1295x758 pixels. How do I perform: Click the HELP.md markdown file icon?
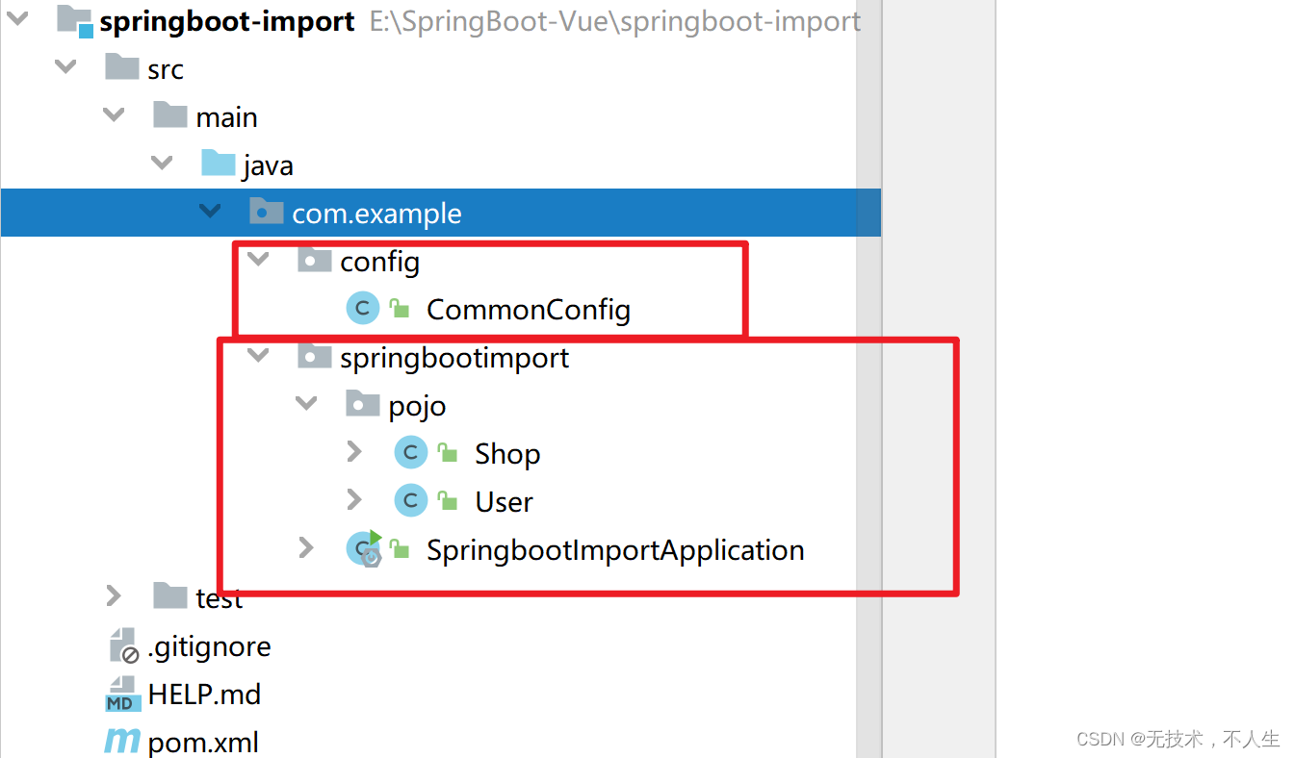coord(121,694)
